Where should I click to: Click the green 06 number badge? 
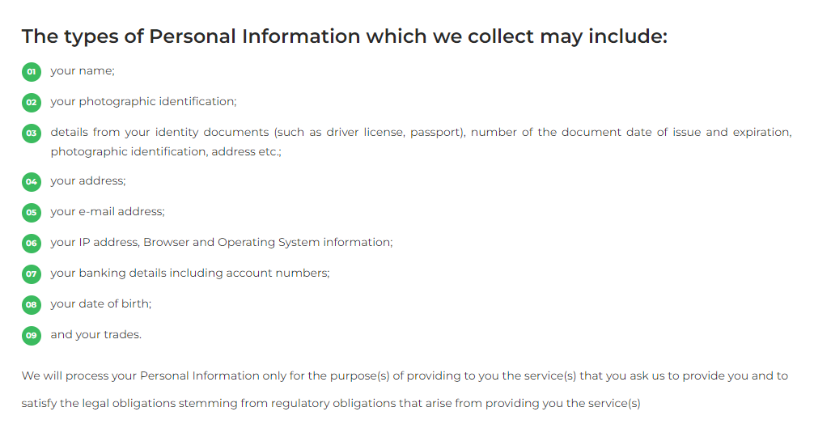tap(31, 244)
